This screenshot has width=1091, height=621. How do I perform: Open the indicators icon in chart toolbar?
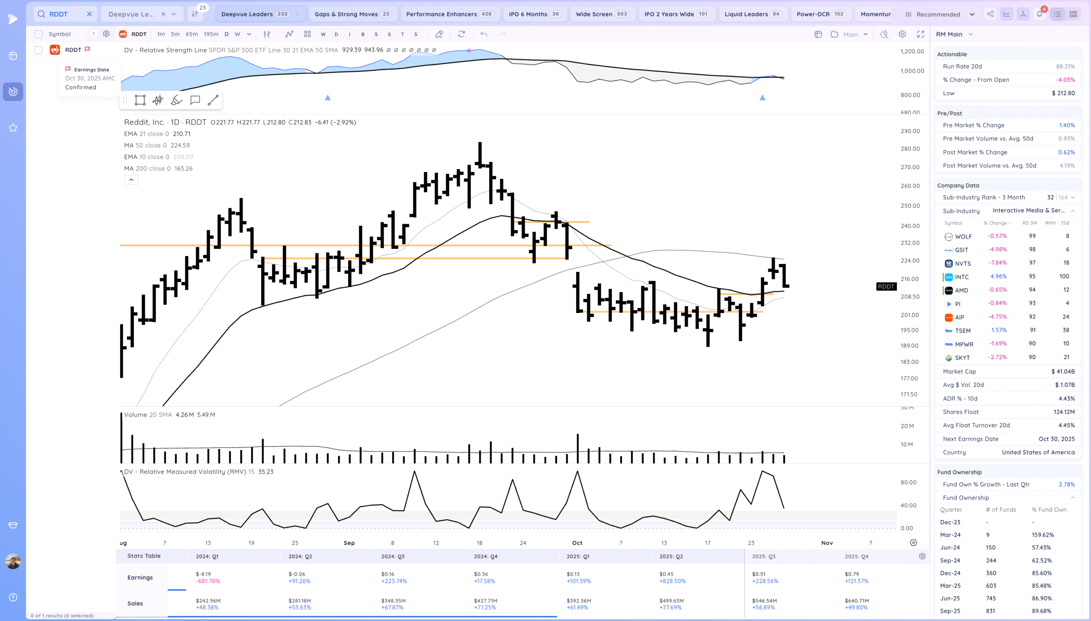click(289, 34)
